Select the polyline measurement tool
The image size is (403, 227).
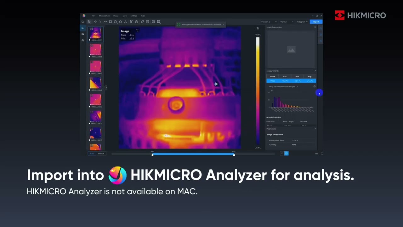[x=105, y=22]
